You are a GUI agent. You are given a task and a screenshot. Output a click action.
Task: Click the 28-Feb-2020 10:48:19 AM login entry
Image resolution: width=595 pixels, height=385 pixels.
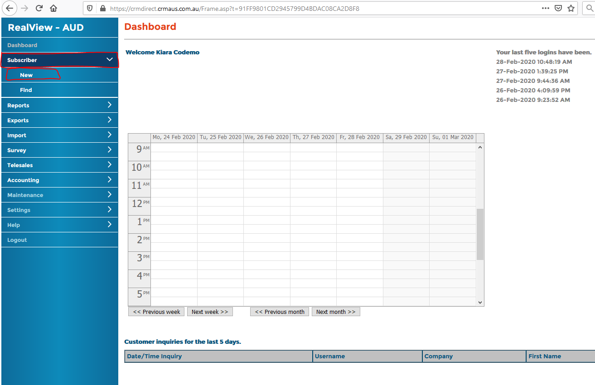[x=534, y=62]
